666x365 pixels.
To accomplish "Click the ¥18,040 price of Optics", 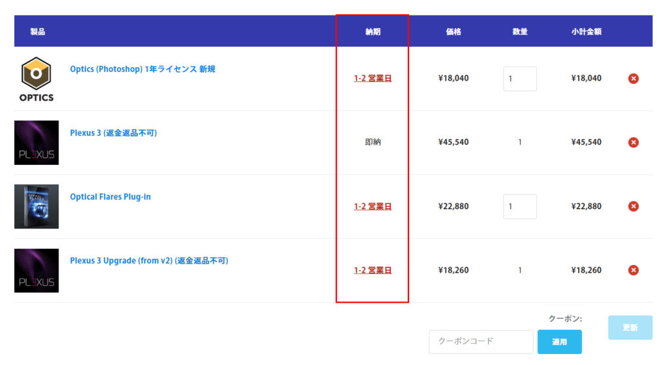I will tap(453, 79).
